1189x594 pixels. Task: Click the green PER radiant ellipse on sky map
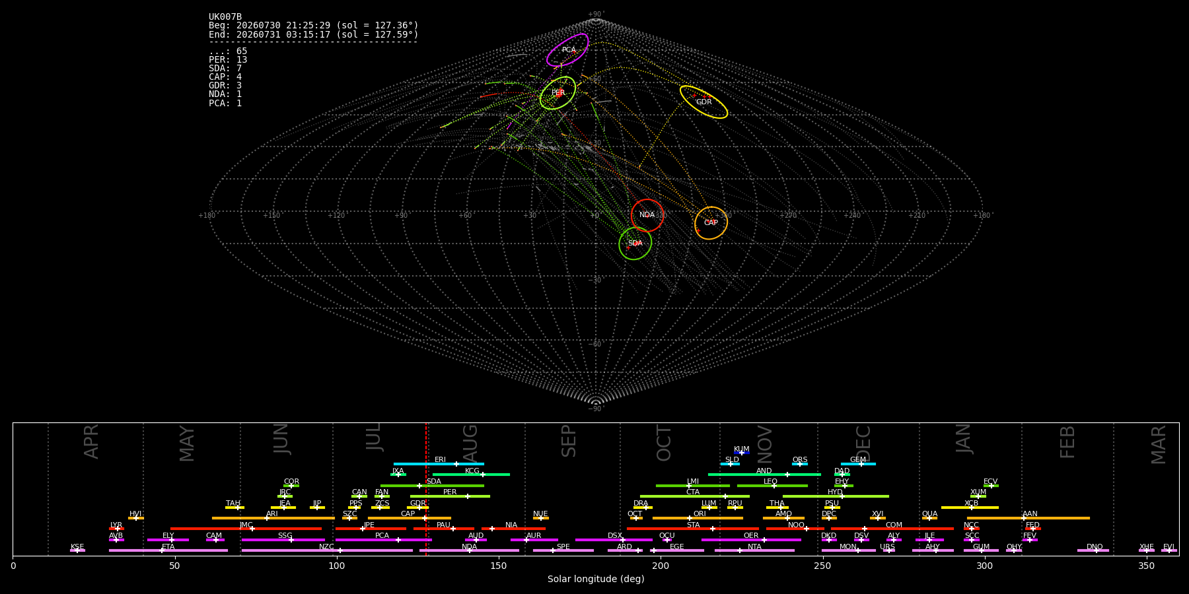pos(558,93)
